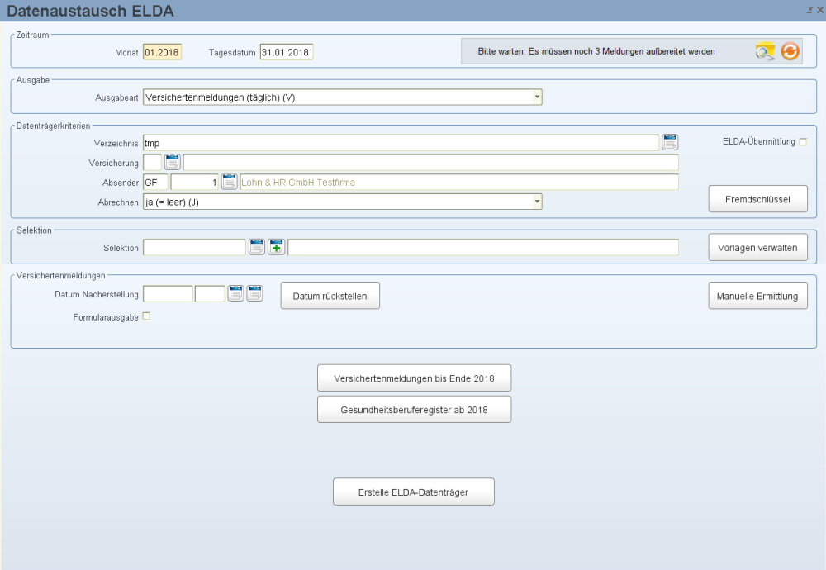
Task: Tick the Formularausgabe checkbox
Action: [146, 316]
